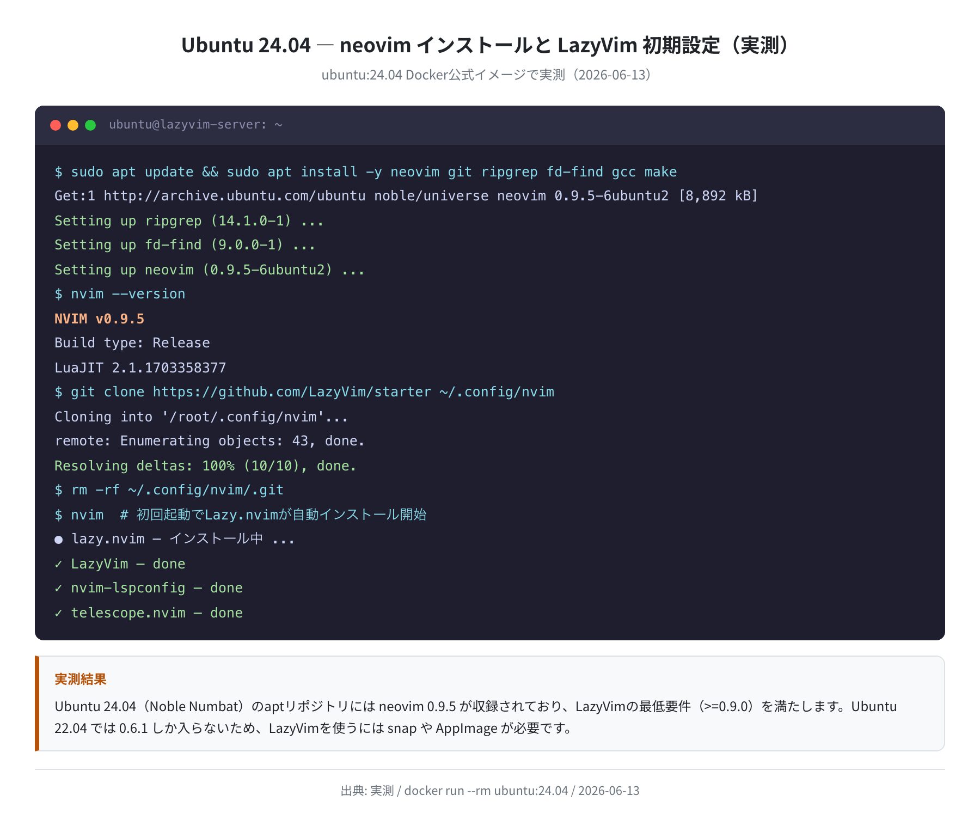Click the 'Setting up neovim (0.9.5-6ubuntu2)' line

point(210,270)
